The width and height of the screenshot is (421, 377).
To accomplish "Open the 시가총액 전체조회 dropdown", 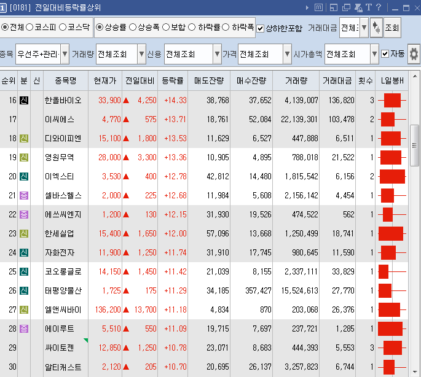I will point(374,54).
